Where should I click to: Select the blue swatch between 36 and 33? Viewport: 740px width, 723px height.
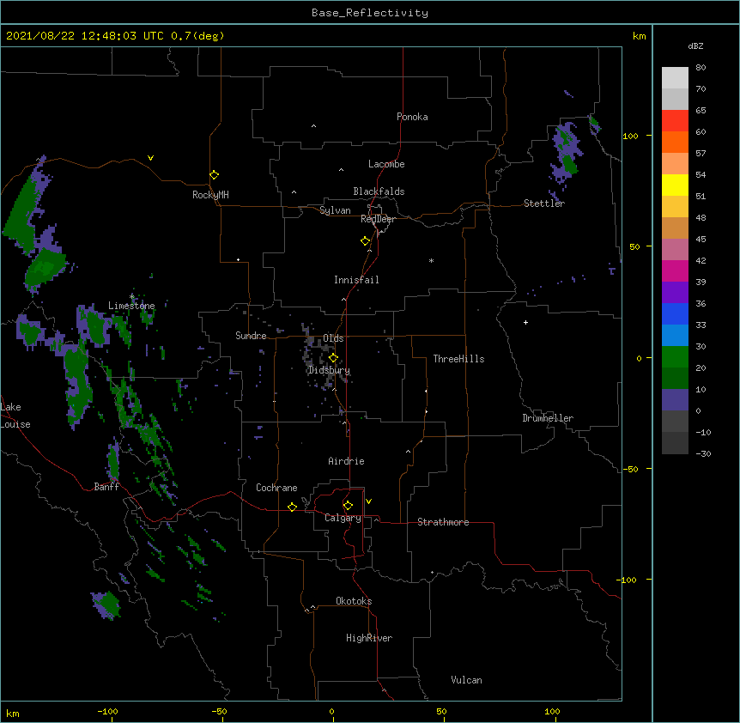click(x=675, y=313)
